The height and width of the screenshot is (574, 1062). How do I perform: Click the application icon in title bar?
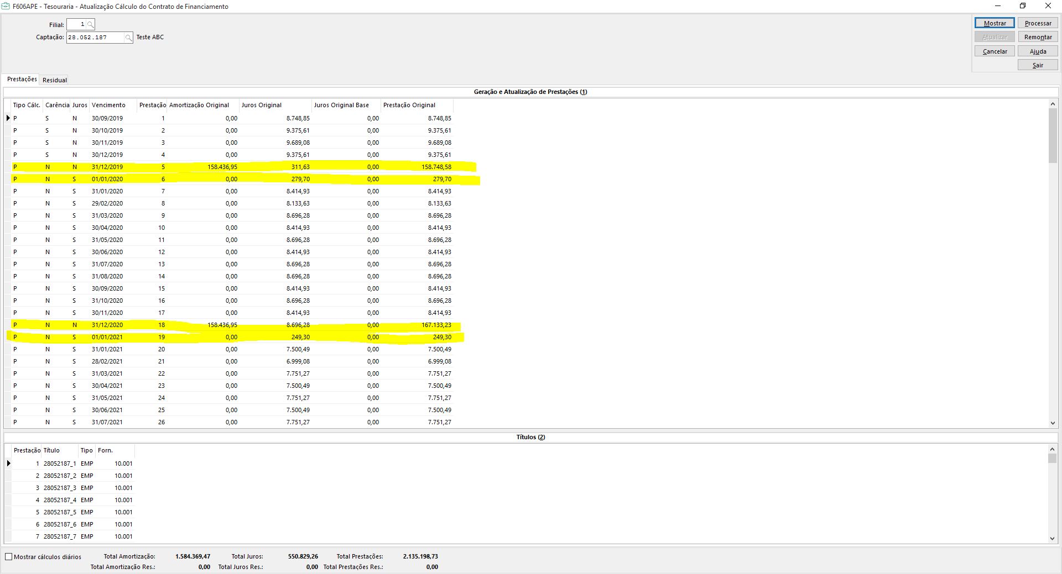[7, 7]
